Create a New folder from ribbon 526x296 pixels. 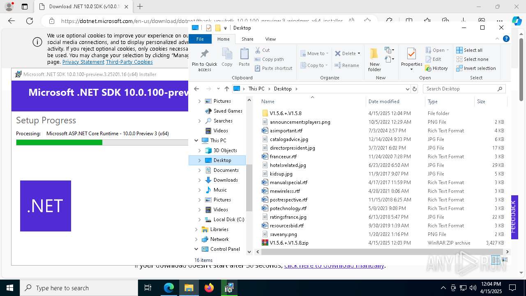pos(374,60)
